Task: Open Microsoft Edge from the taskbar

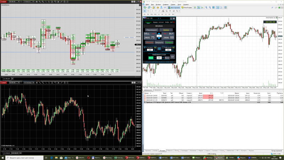Action: coord(51,158)
